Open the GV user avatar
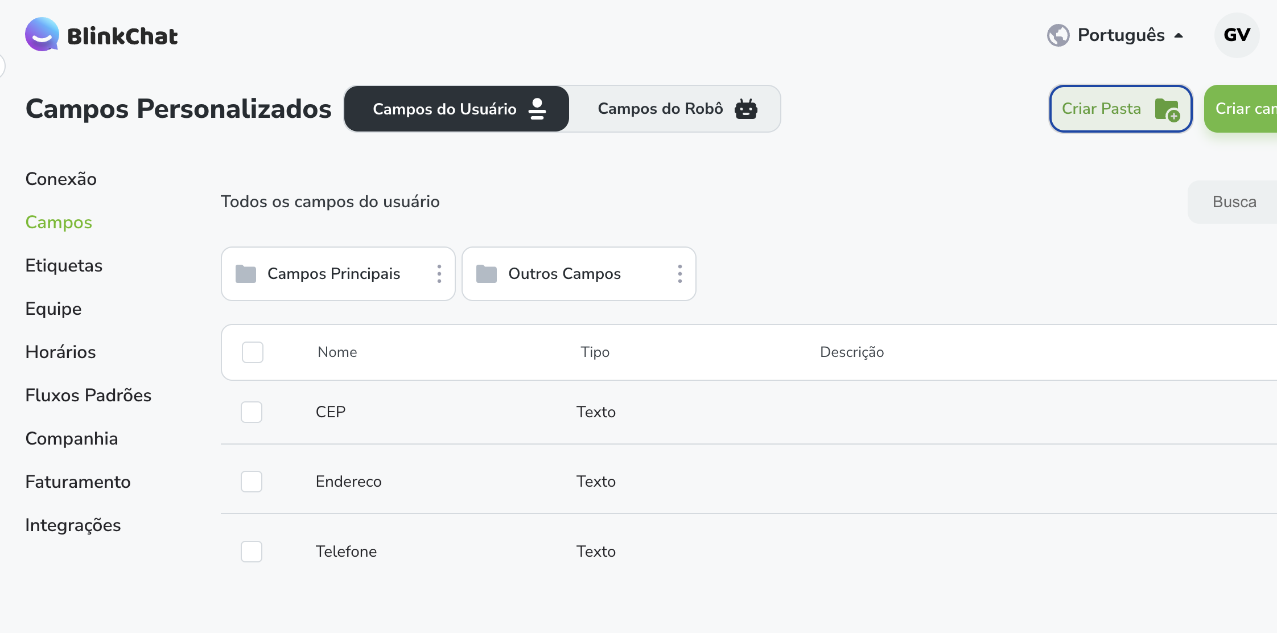The height and width of the screenshot is (633, 1277). 1237,35
